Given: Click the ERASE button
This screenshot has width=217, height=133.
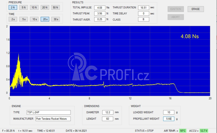Looking at the screenshot, I should 196,9.
